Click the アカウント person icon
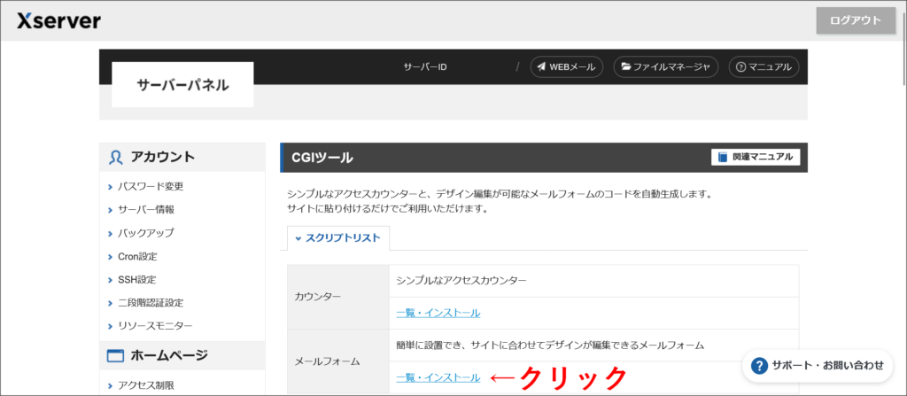This screenshot has height=396, width=907. point(116,157)
